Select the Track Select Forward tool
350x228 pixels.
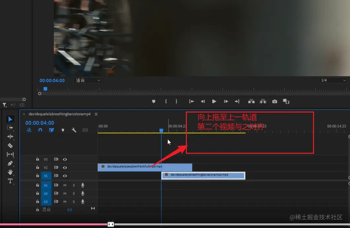tap(10, 128)
